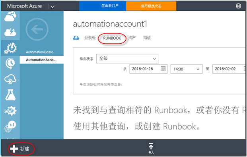Image resolution: width=247 pixels, height=157 pixels.
Task: Open the chart insights sidebar icon
Action: 10,126
